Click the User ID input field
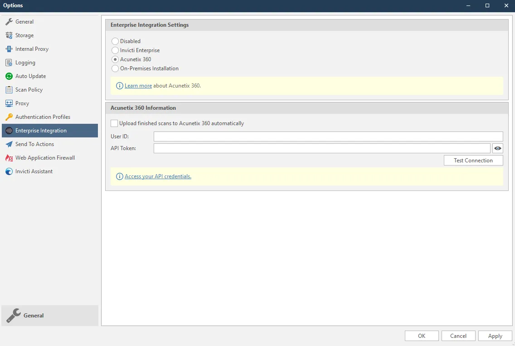The width and height of the screenshot is (515, 346). pyautogui.click(x=328, y=136)
